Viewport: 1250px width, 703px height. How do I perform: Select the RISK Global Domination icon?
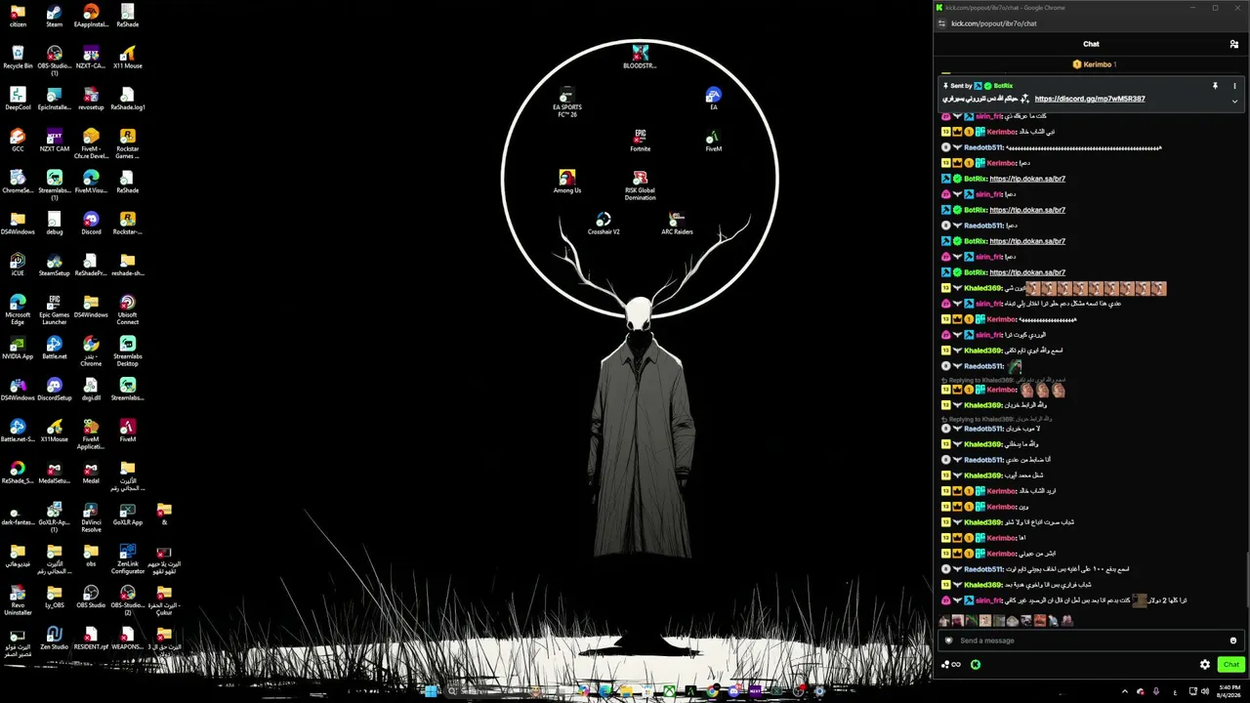pyautogui.click(x=640, y=185)
